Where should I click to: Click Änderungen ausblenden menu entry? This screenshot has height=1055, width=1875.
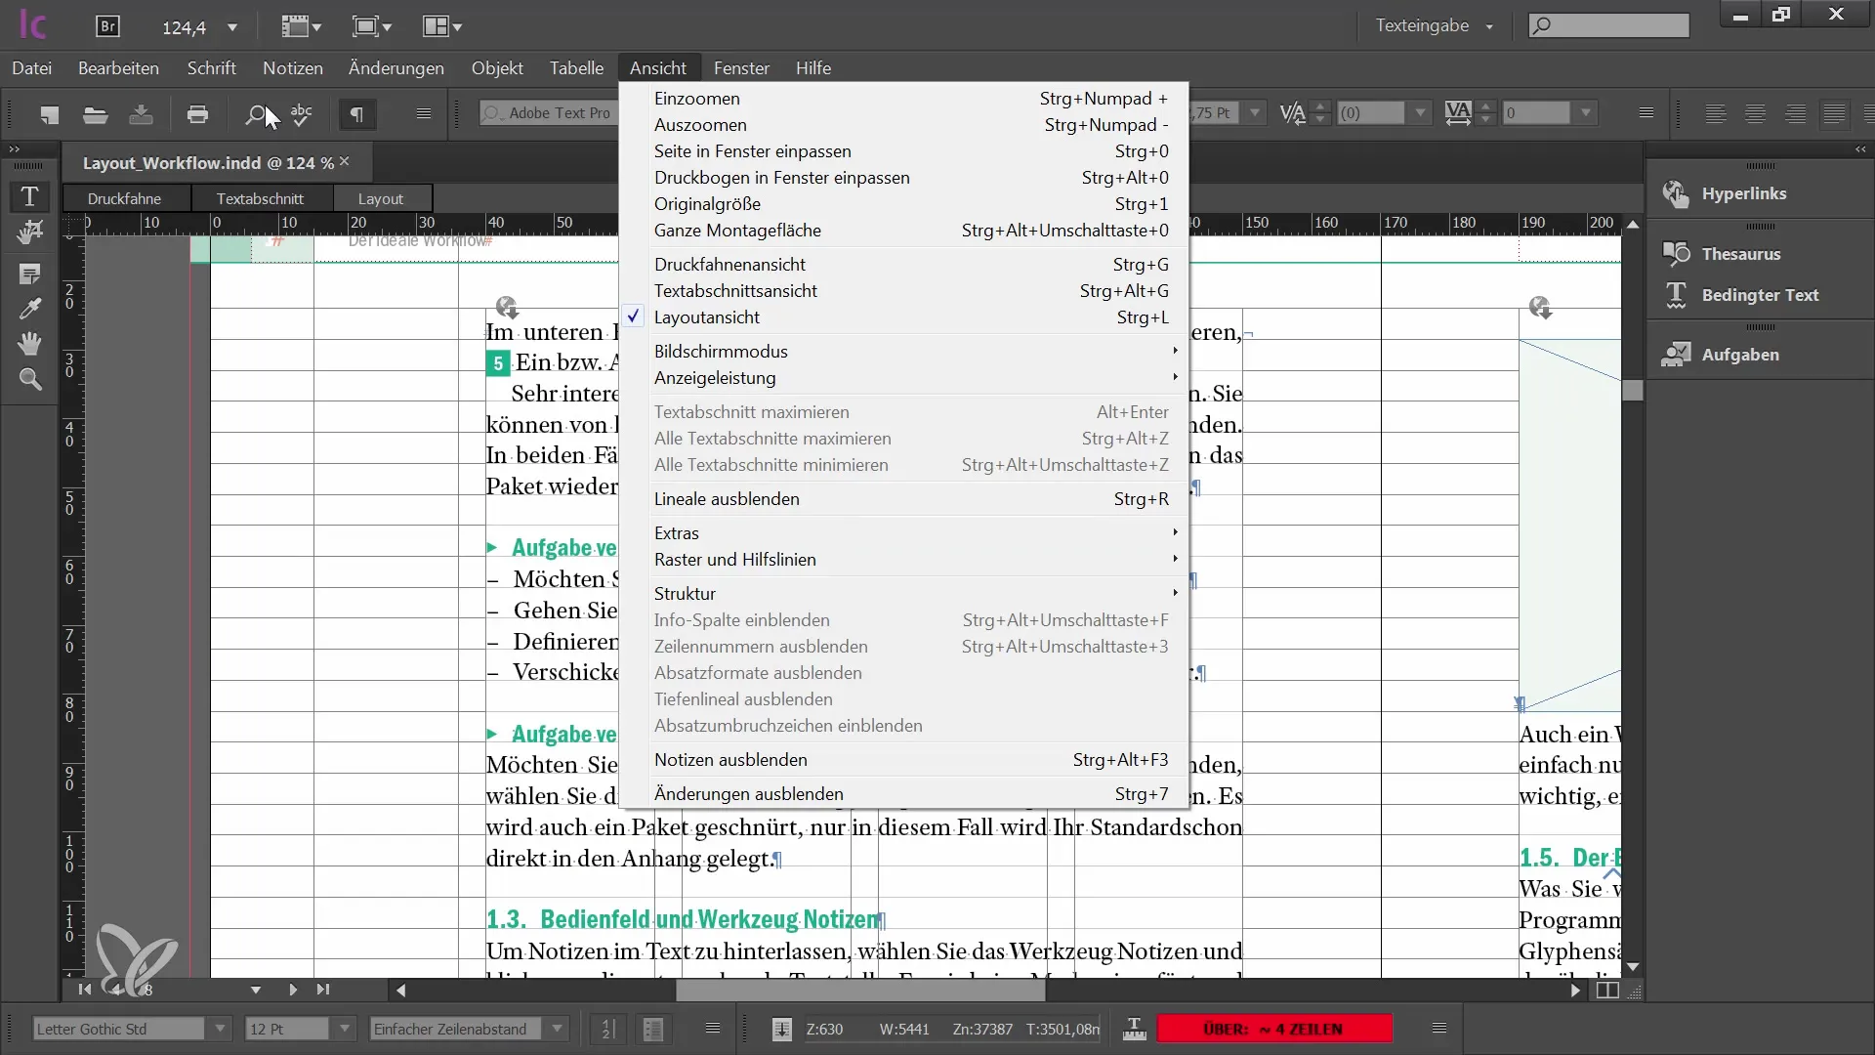click(x=748, y=792)
